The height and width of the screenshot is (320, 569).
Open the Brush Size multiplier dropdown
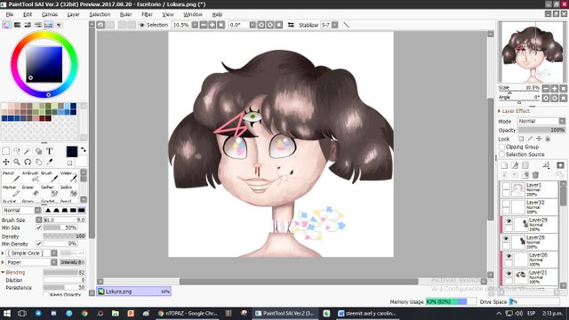click(39, 220)
